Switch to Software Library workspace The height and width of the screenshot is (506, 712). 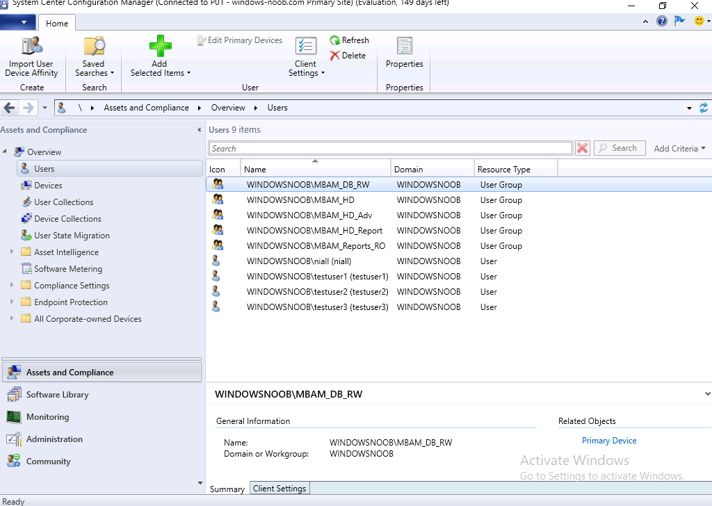click(102, 394)
